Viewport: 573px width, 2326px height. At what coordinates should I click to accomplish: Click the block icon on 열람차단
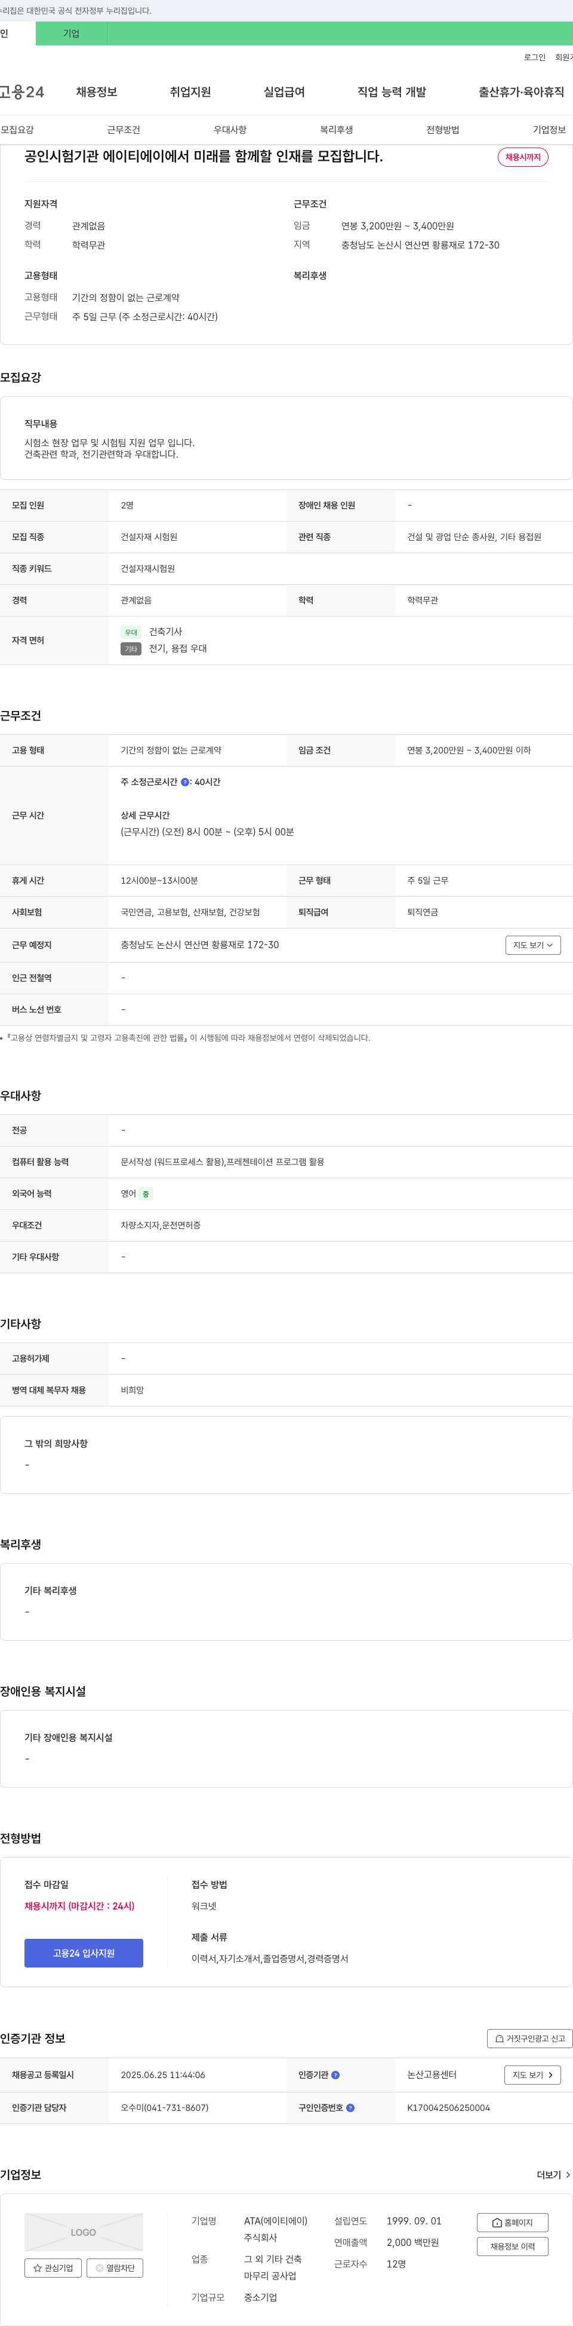[99, 2267]
